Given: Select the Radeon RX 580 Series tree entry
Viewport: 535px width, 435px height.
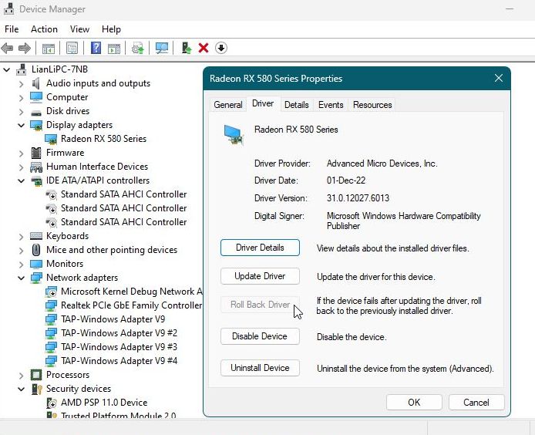Looking at the screenshot, I should click(103, 139).
